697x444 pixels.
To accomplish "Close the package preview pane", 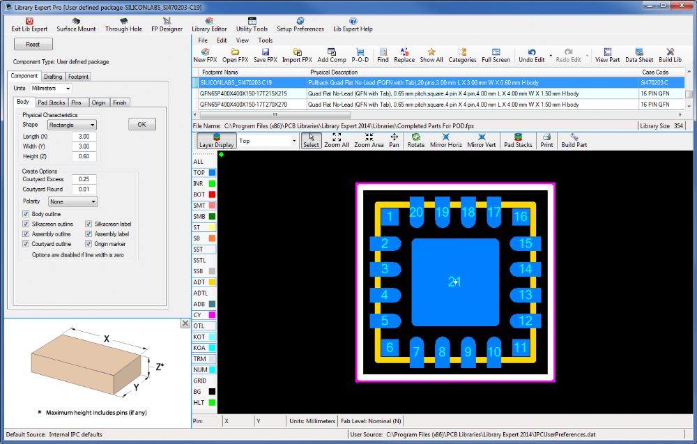I will 185,323.
